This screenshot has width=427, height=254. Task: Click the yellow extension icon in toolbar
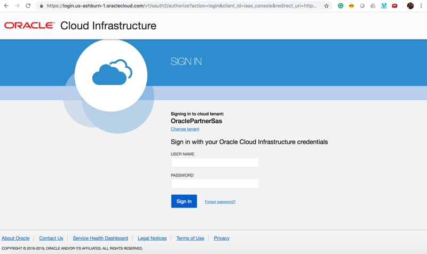tap(351, 6)
